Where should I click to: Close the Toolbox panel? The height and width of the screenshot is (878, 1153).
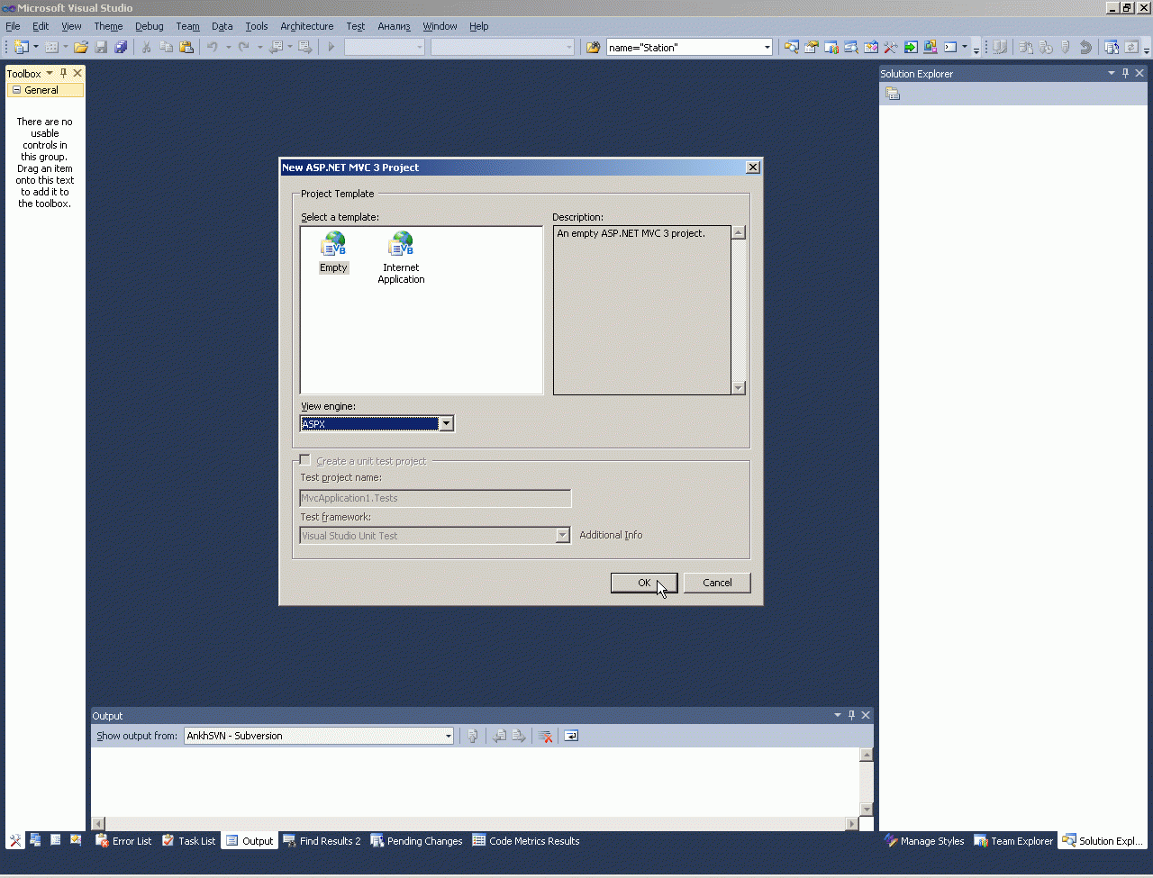click(77, 73)
